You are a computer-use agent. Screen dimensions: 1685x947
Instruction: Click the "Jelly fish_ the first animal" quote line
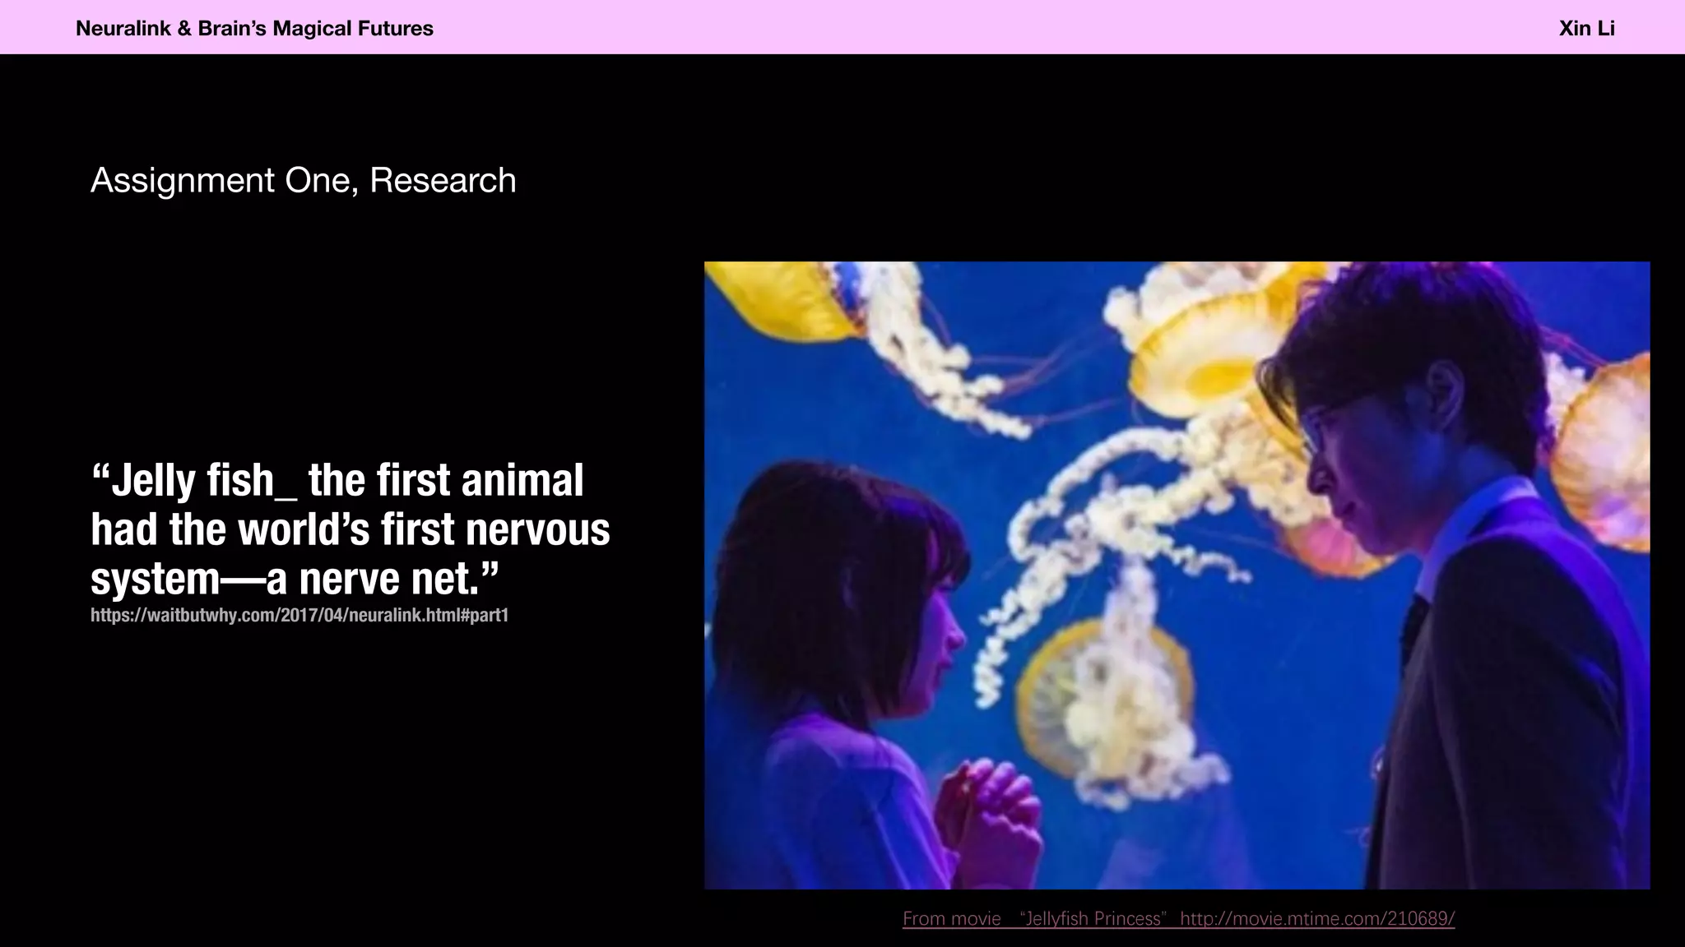coord(337,481)
